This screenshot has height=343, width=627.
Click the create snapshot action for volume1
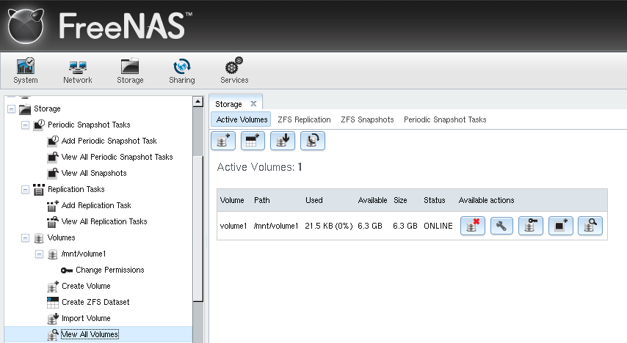[561, 226]
